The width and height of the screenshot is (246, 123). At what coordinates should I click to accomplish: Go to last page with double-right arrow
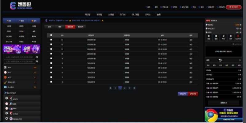[134, 88]
